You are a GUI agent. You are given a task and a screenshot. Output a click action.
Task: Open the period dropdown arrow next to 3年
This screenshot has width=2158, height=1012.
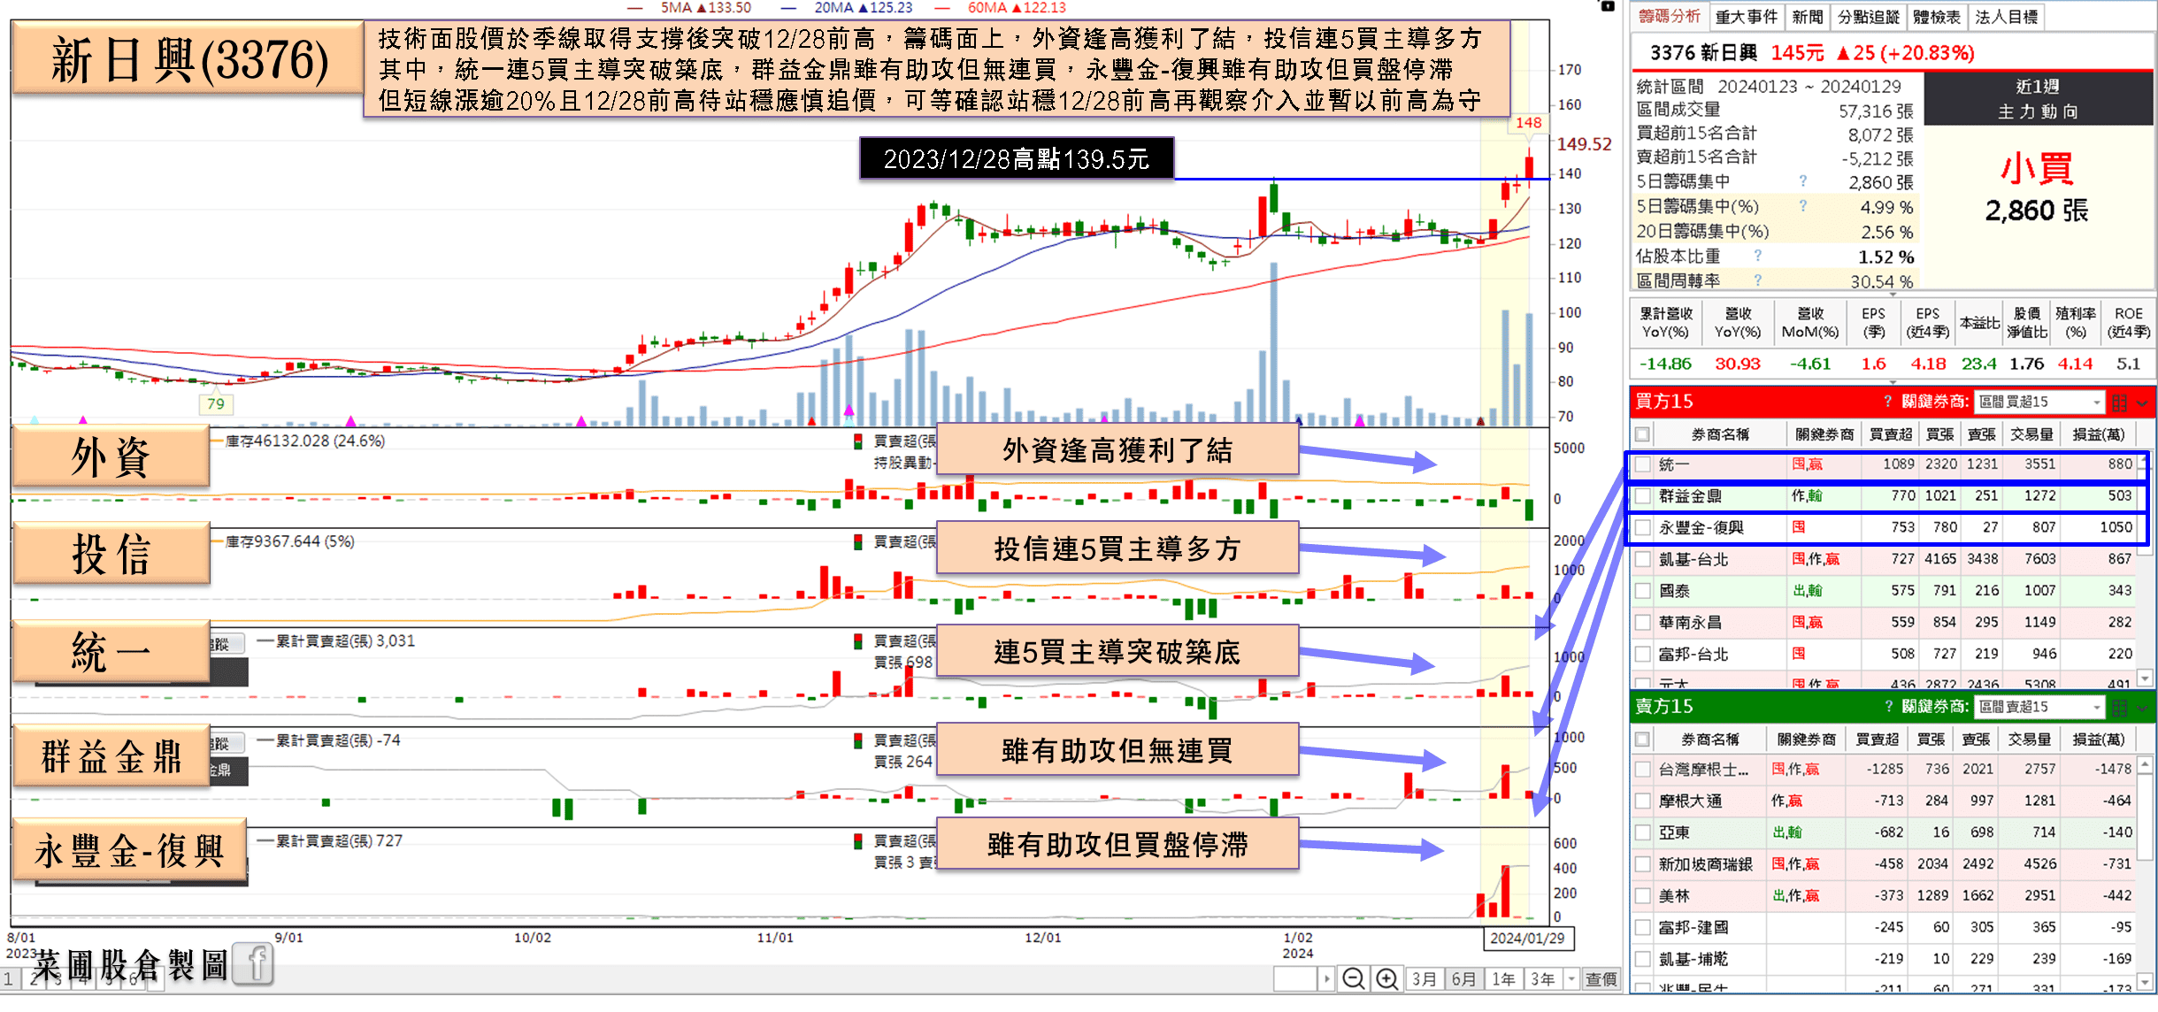[x=1571, y=979]
